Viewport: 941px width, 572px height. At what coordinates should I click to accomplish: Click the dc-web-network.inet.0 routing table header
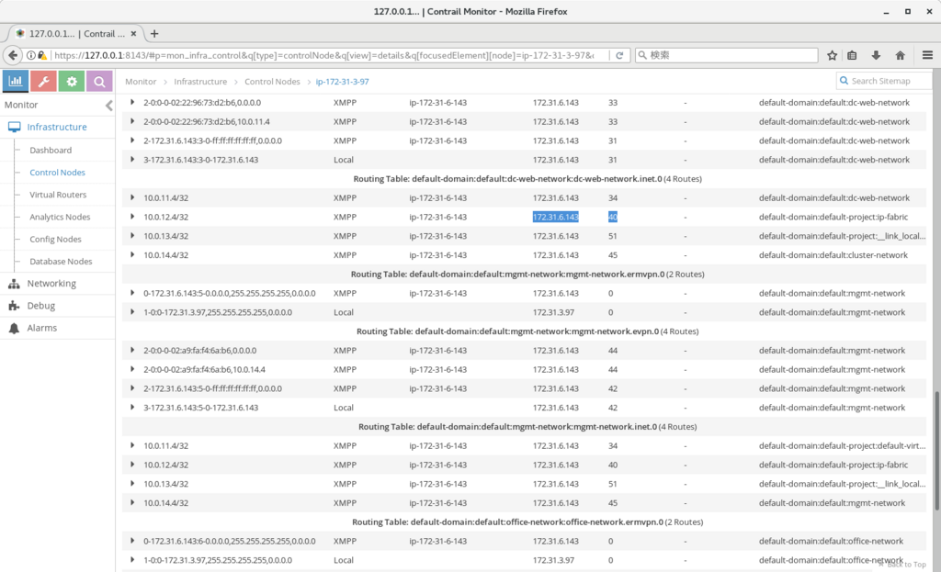coord(527,179)
